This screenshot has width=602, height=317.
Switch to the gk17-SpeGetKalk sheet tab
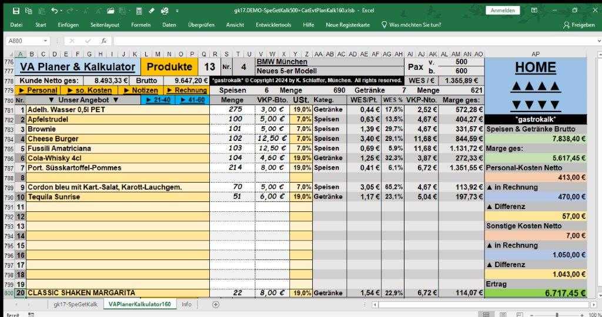74,304
